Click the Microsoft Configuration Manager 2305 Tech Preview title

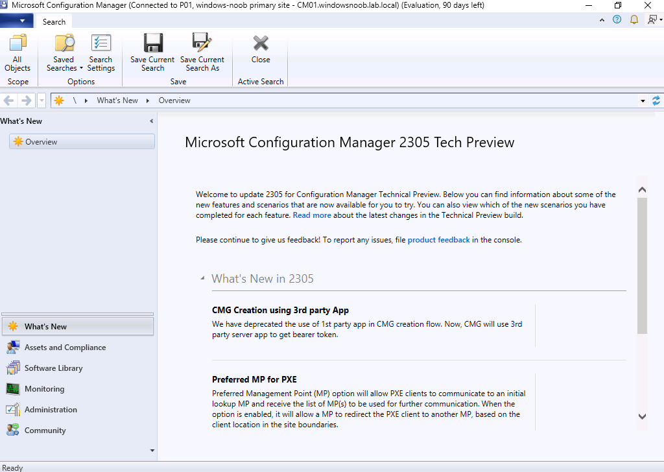(350, 142)
